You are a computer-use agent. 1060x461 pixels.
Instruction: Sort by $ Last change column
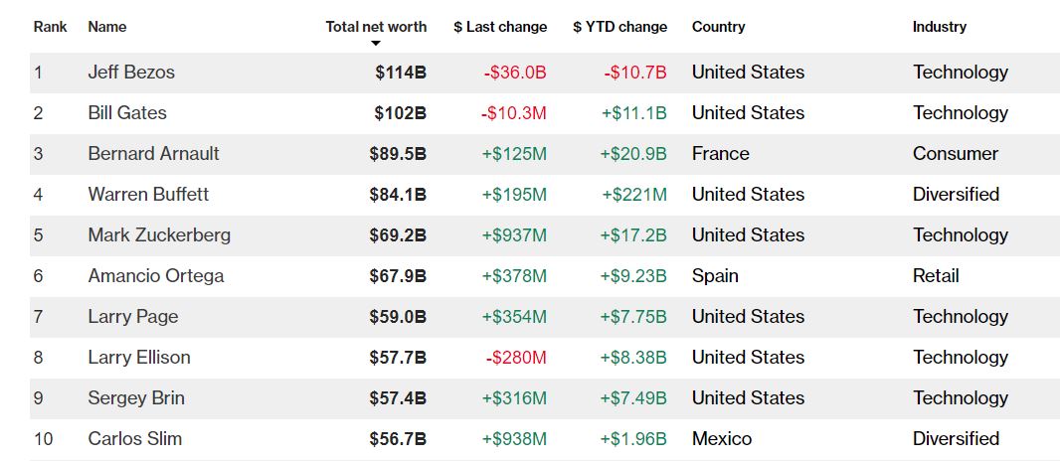pos(500,27)
